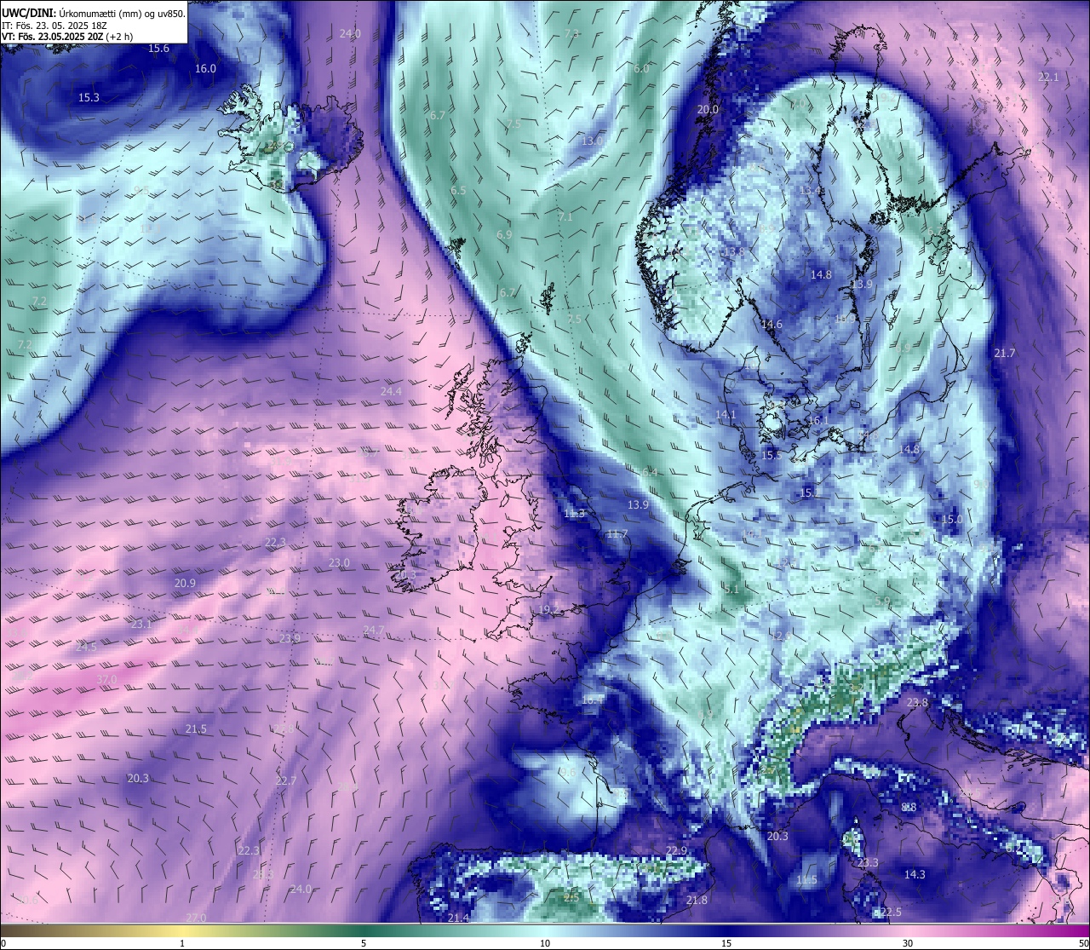Click the 20.9 value label

pos(185,584)
